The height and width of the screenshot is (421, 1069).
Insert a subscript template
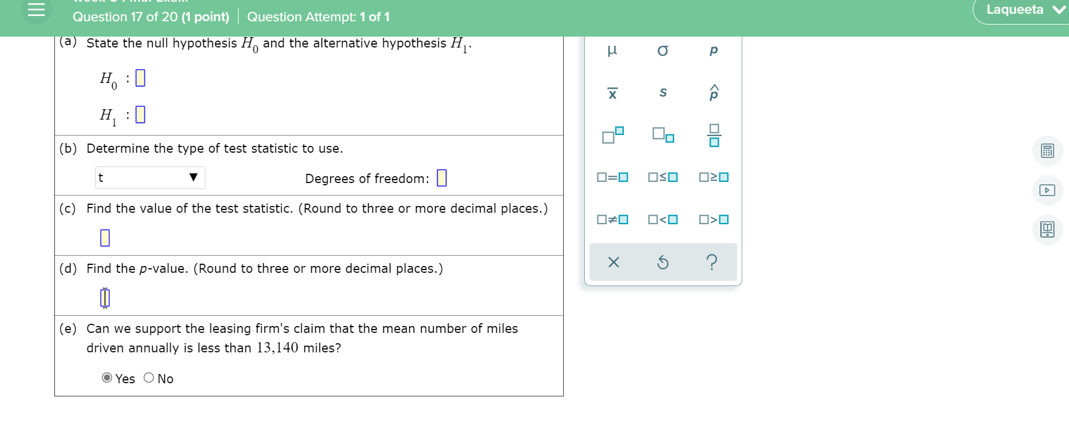pyautogui.click(x=663, y=135)
